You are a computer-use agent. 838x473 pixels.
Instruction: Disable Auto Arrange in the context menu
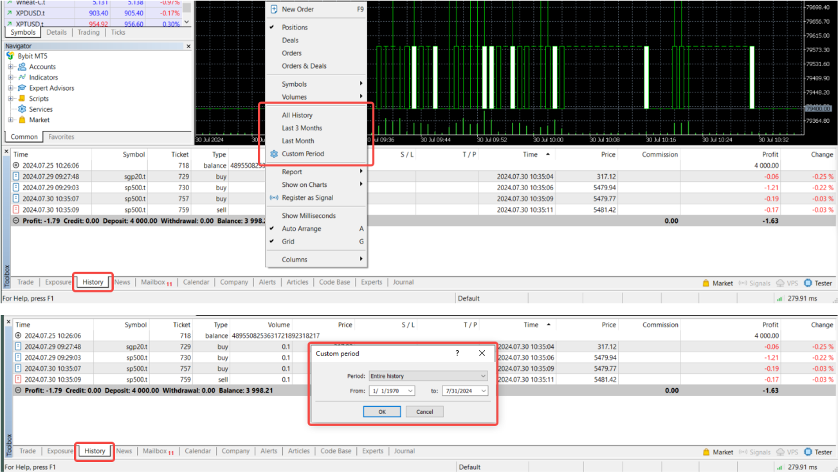tap(301, 229)
